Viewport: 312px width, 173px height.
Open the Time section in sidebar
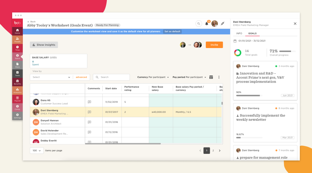point(17,48)
